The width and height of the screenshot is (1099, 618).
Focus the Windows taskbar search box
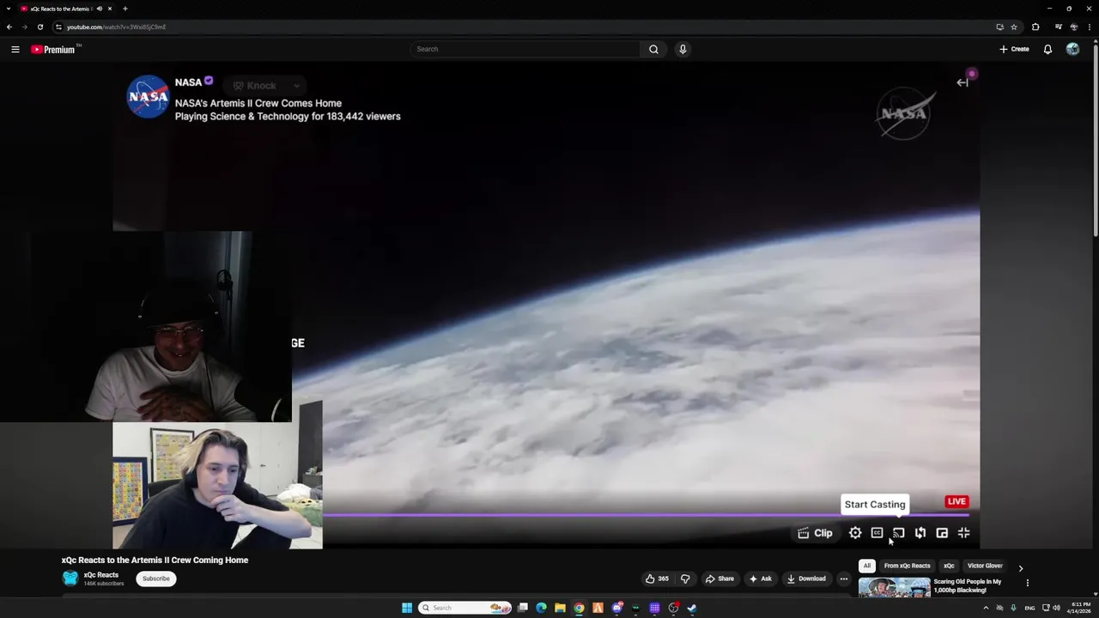(x=464, y=608)
